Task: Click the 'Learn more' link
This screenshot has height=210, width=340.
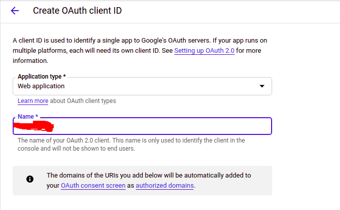Action: 33,101
